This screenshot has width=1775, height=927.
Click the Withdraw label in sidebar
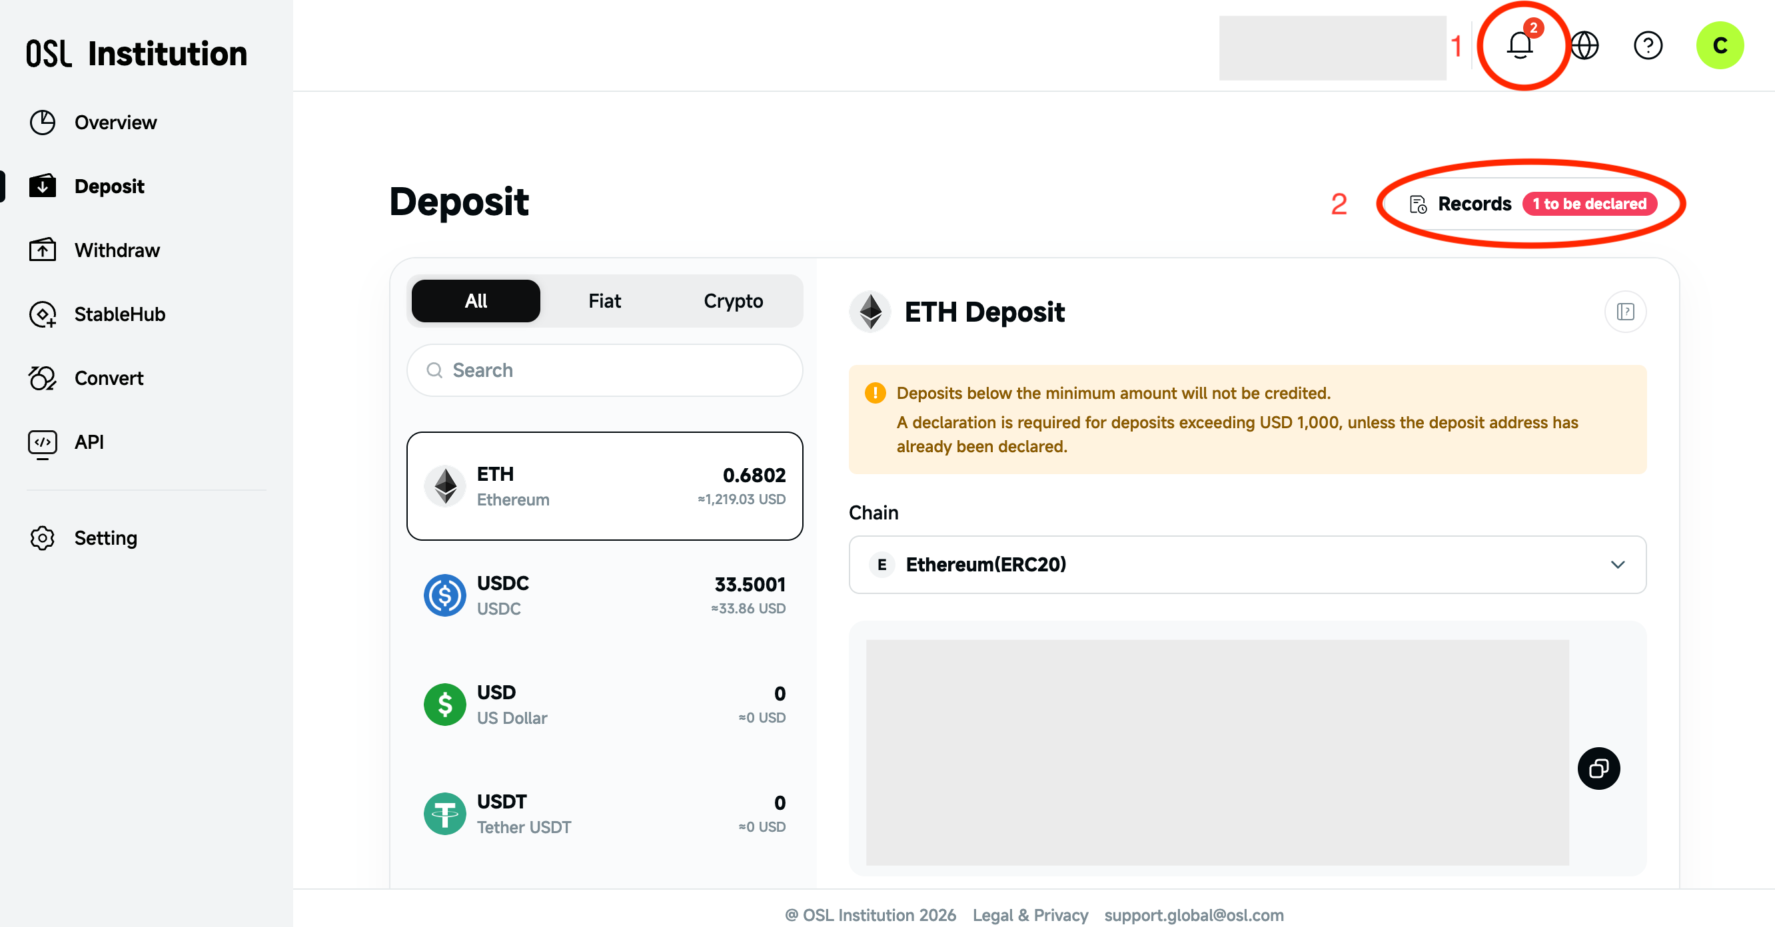click(x=117, y=250)
